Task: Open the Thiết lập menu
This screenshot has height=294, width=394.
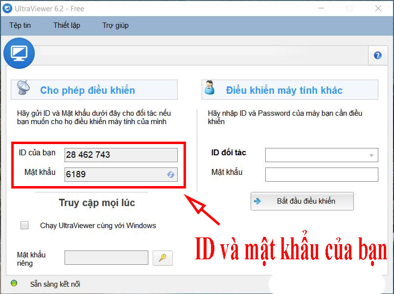Action: 67,25
